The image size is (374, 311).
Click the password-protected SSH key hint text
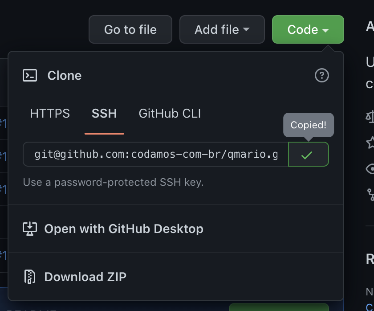point(113,182)
